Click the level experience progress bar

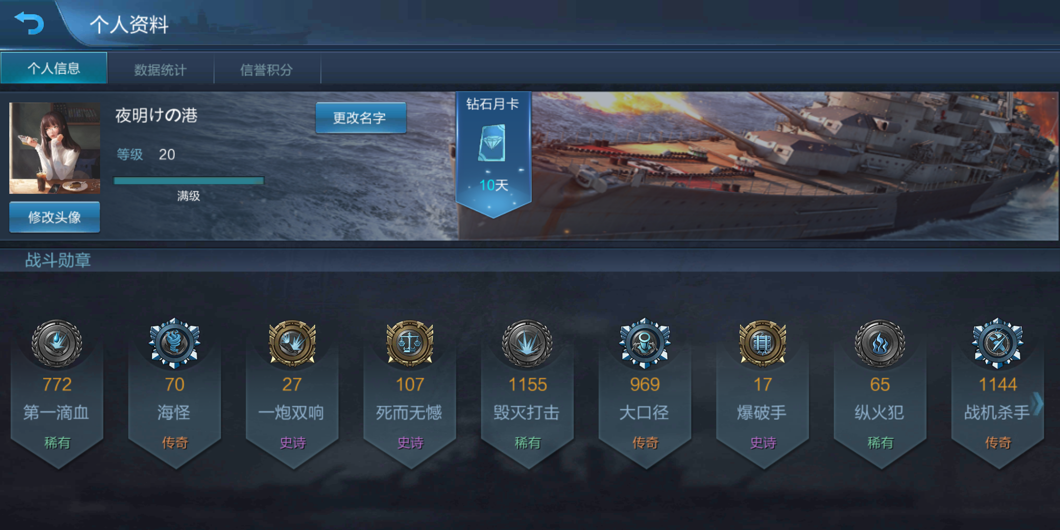point(189,181)
